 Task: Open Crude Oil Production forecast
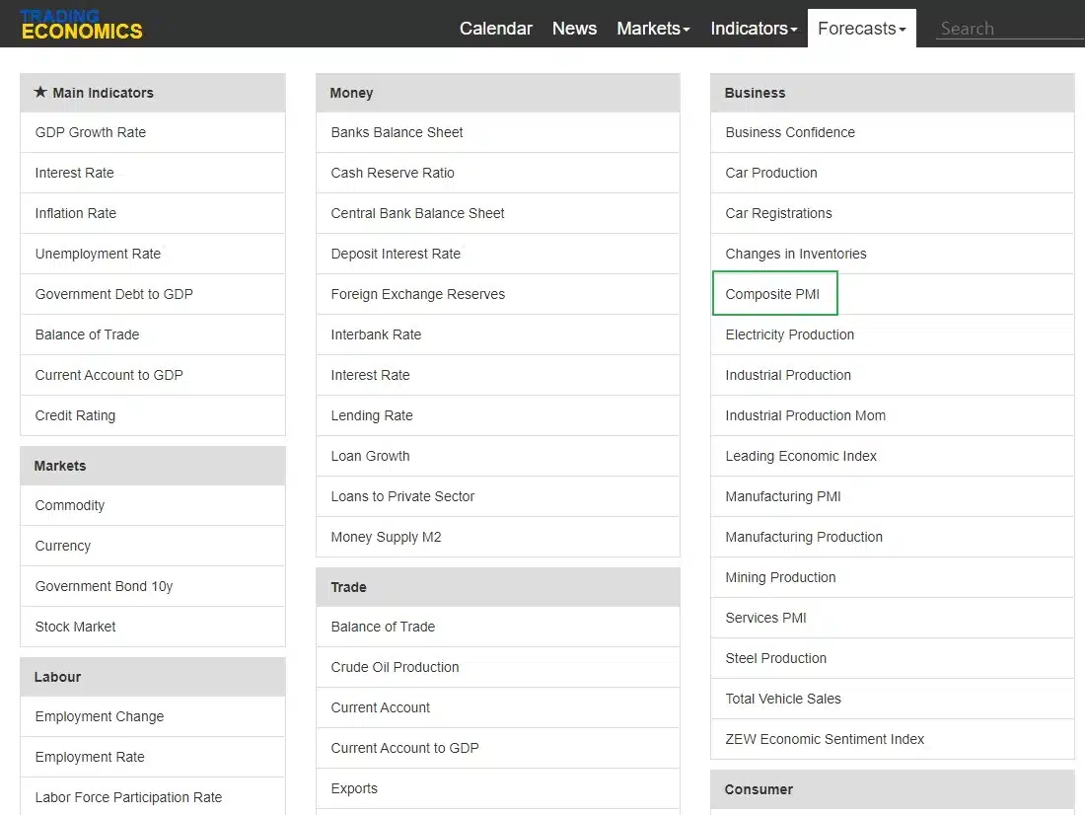coord(395,668)
